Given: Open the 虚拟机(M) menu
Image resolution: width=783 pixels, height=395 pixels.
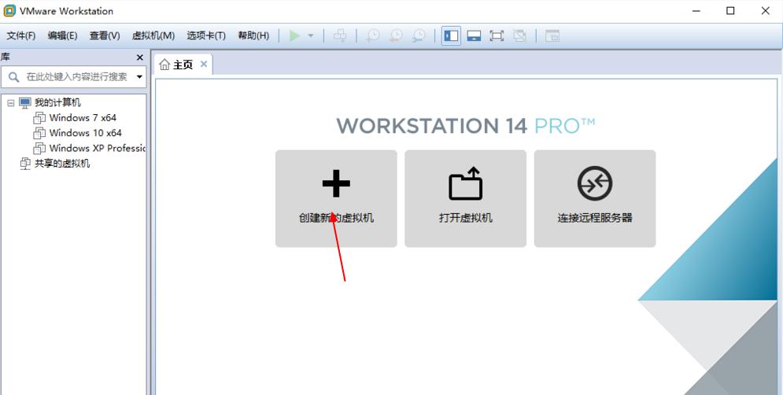Looking at the screenshot, I should point(153,35).
